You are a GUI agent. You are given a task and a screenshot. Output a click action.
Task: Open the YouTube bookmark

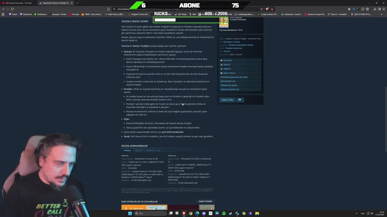74,14
